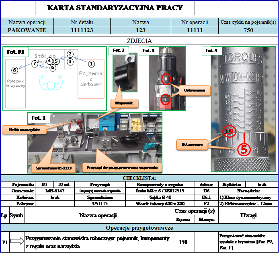Click the Ustawienie callout beside the drill photo
This screenshot has width=279, height=253.
click(x=195, y=90)
